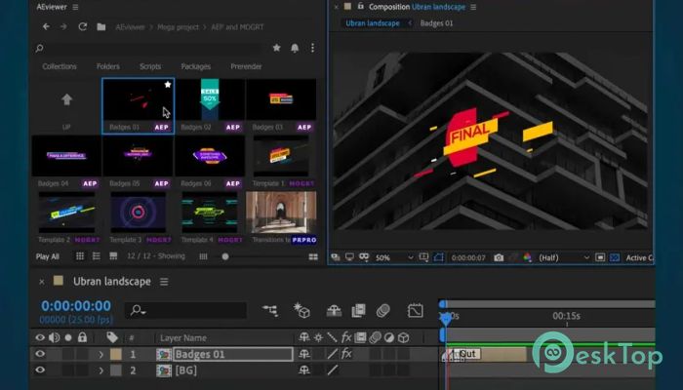This screenshot has width=683, height=390.
Task: Expand the Badges 01 layer properties
Action: (100, 354)
